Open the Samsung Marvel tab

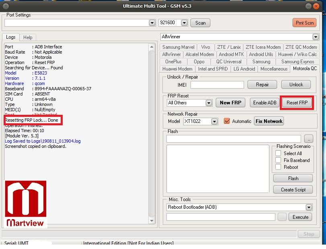tap(178, 47)
